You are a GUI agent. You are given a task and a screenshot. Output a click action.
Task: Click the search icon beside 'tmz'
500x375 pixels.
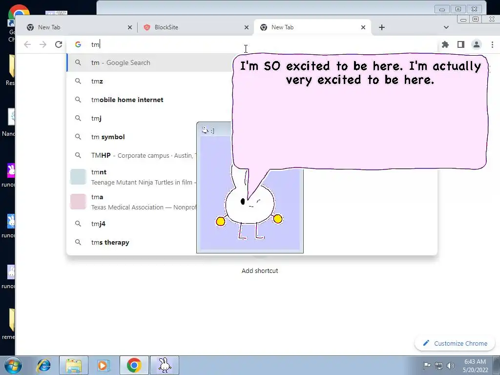(78, 82)
